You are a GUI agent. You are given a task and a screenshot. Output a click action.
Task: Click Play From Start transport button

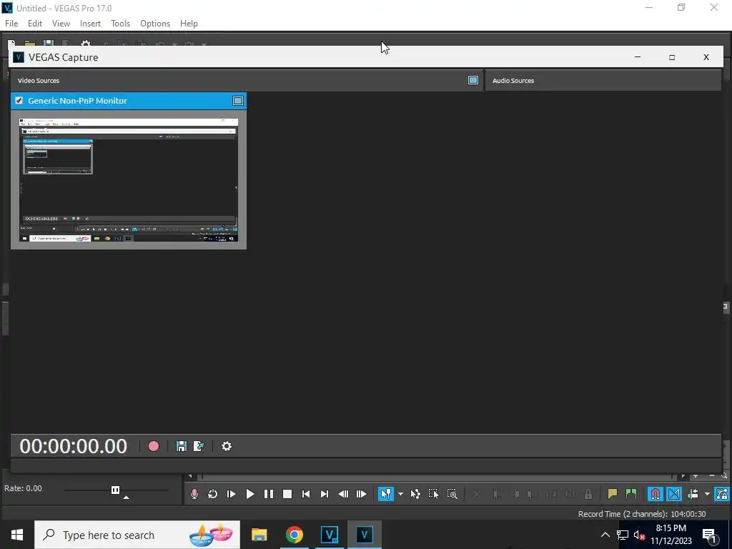(231, 494)
